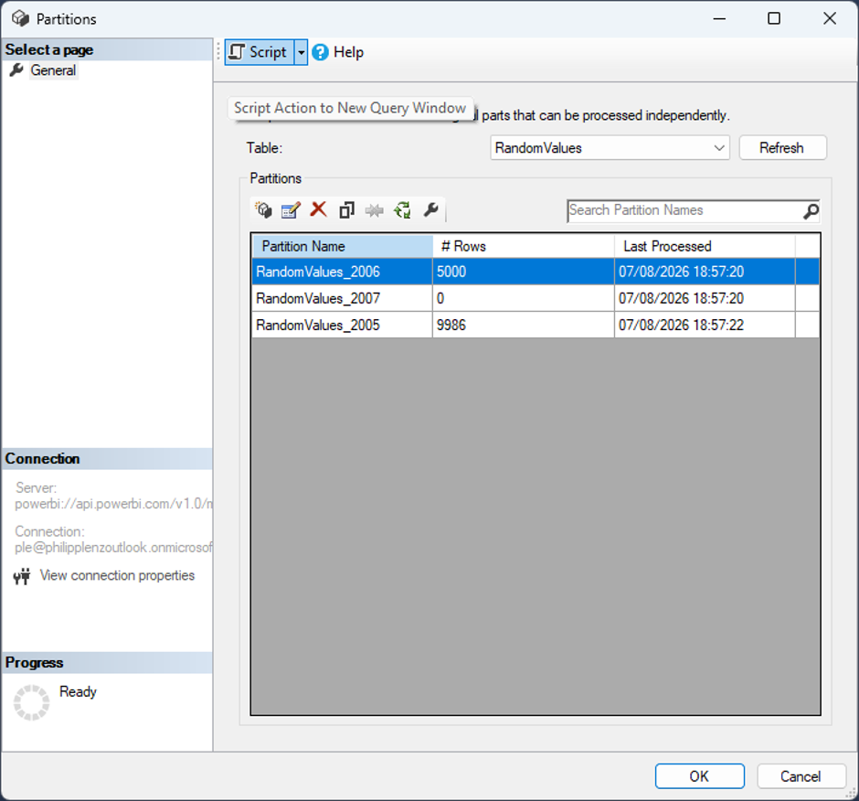This screenshot has height=801, width=859.
Task: Click the General page wrench icon
Action: [x=17, y=70]
